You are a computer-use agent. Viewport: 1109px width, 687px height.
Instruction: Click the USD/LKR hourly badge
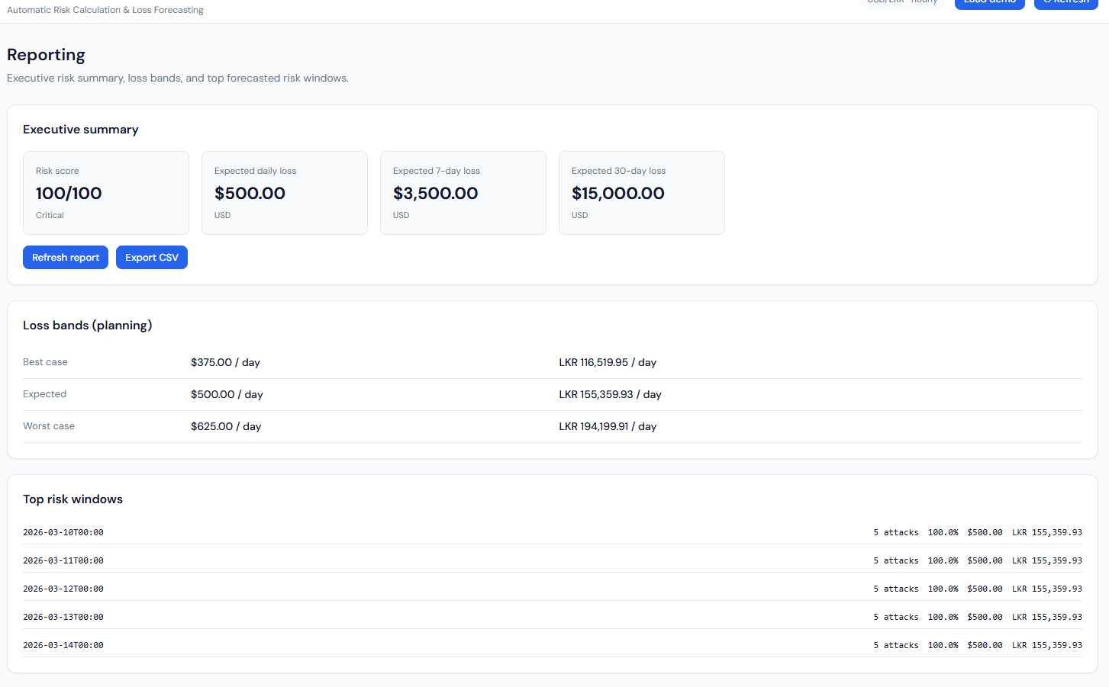coord(902,3)
